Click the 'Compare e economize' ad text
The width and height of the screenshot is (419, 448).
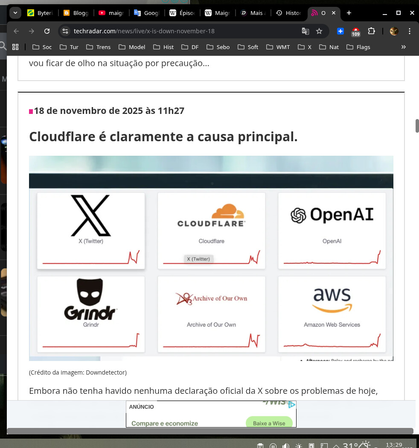pyautogui.click(x=165, y=423)
